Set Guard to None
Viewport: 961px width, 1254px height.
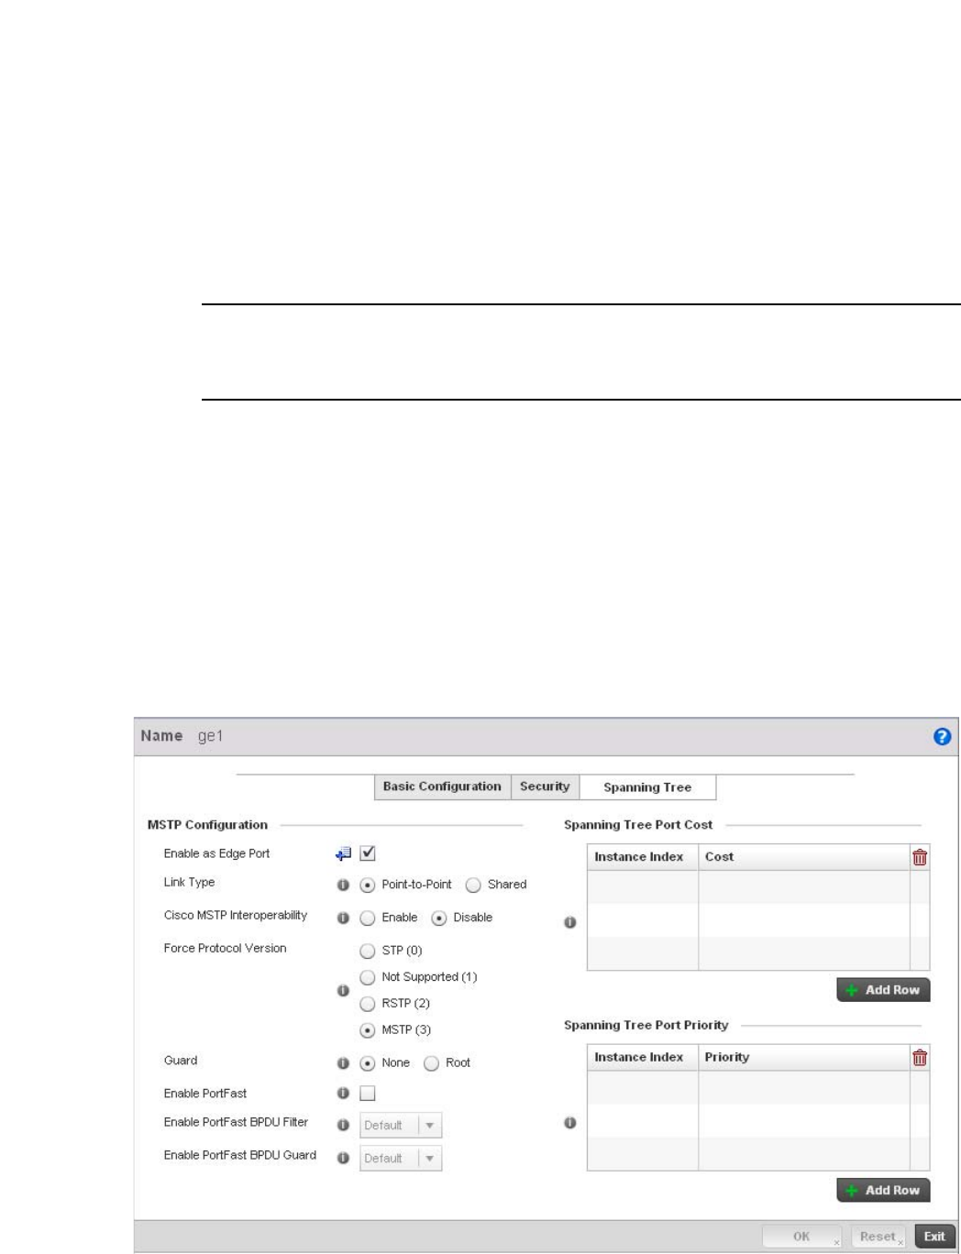click(x=368, y=1063)
